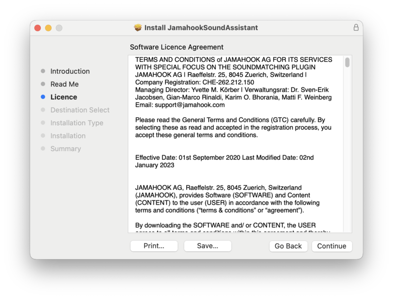Click the licence text scrollbar thumb
393x299 pixels.
coord(347,62)
